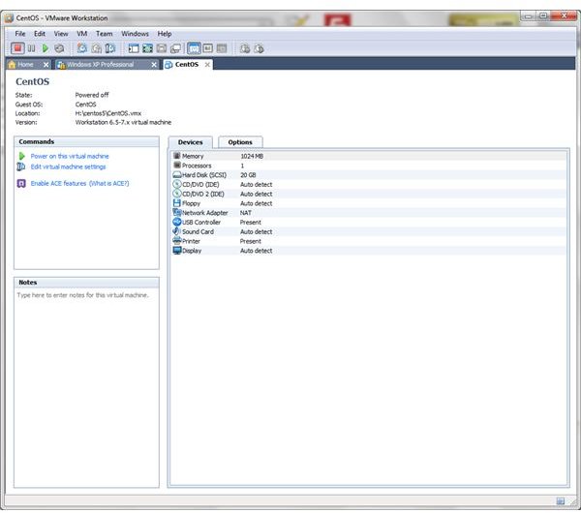Click the Sound Card device icon
Viewport: 581px width, 513px height.
177,231
